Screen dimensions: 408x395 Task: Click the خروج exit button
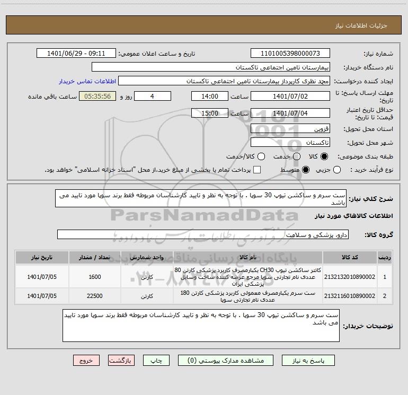86,361
